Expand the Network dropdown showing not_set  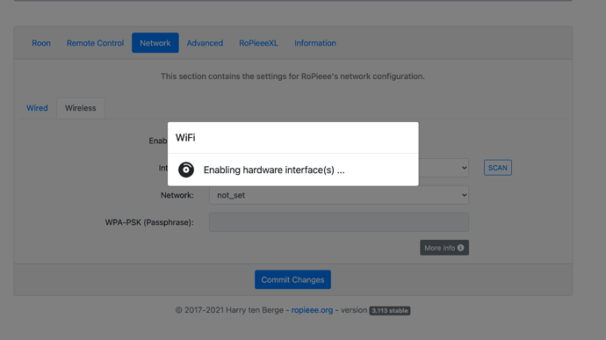[x=339, y=195]
